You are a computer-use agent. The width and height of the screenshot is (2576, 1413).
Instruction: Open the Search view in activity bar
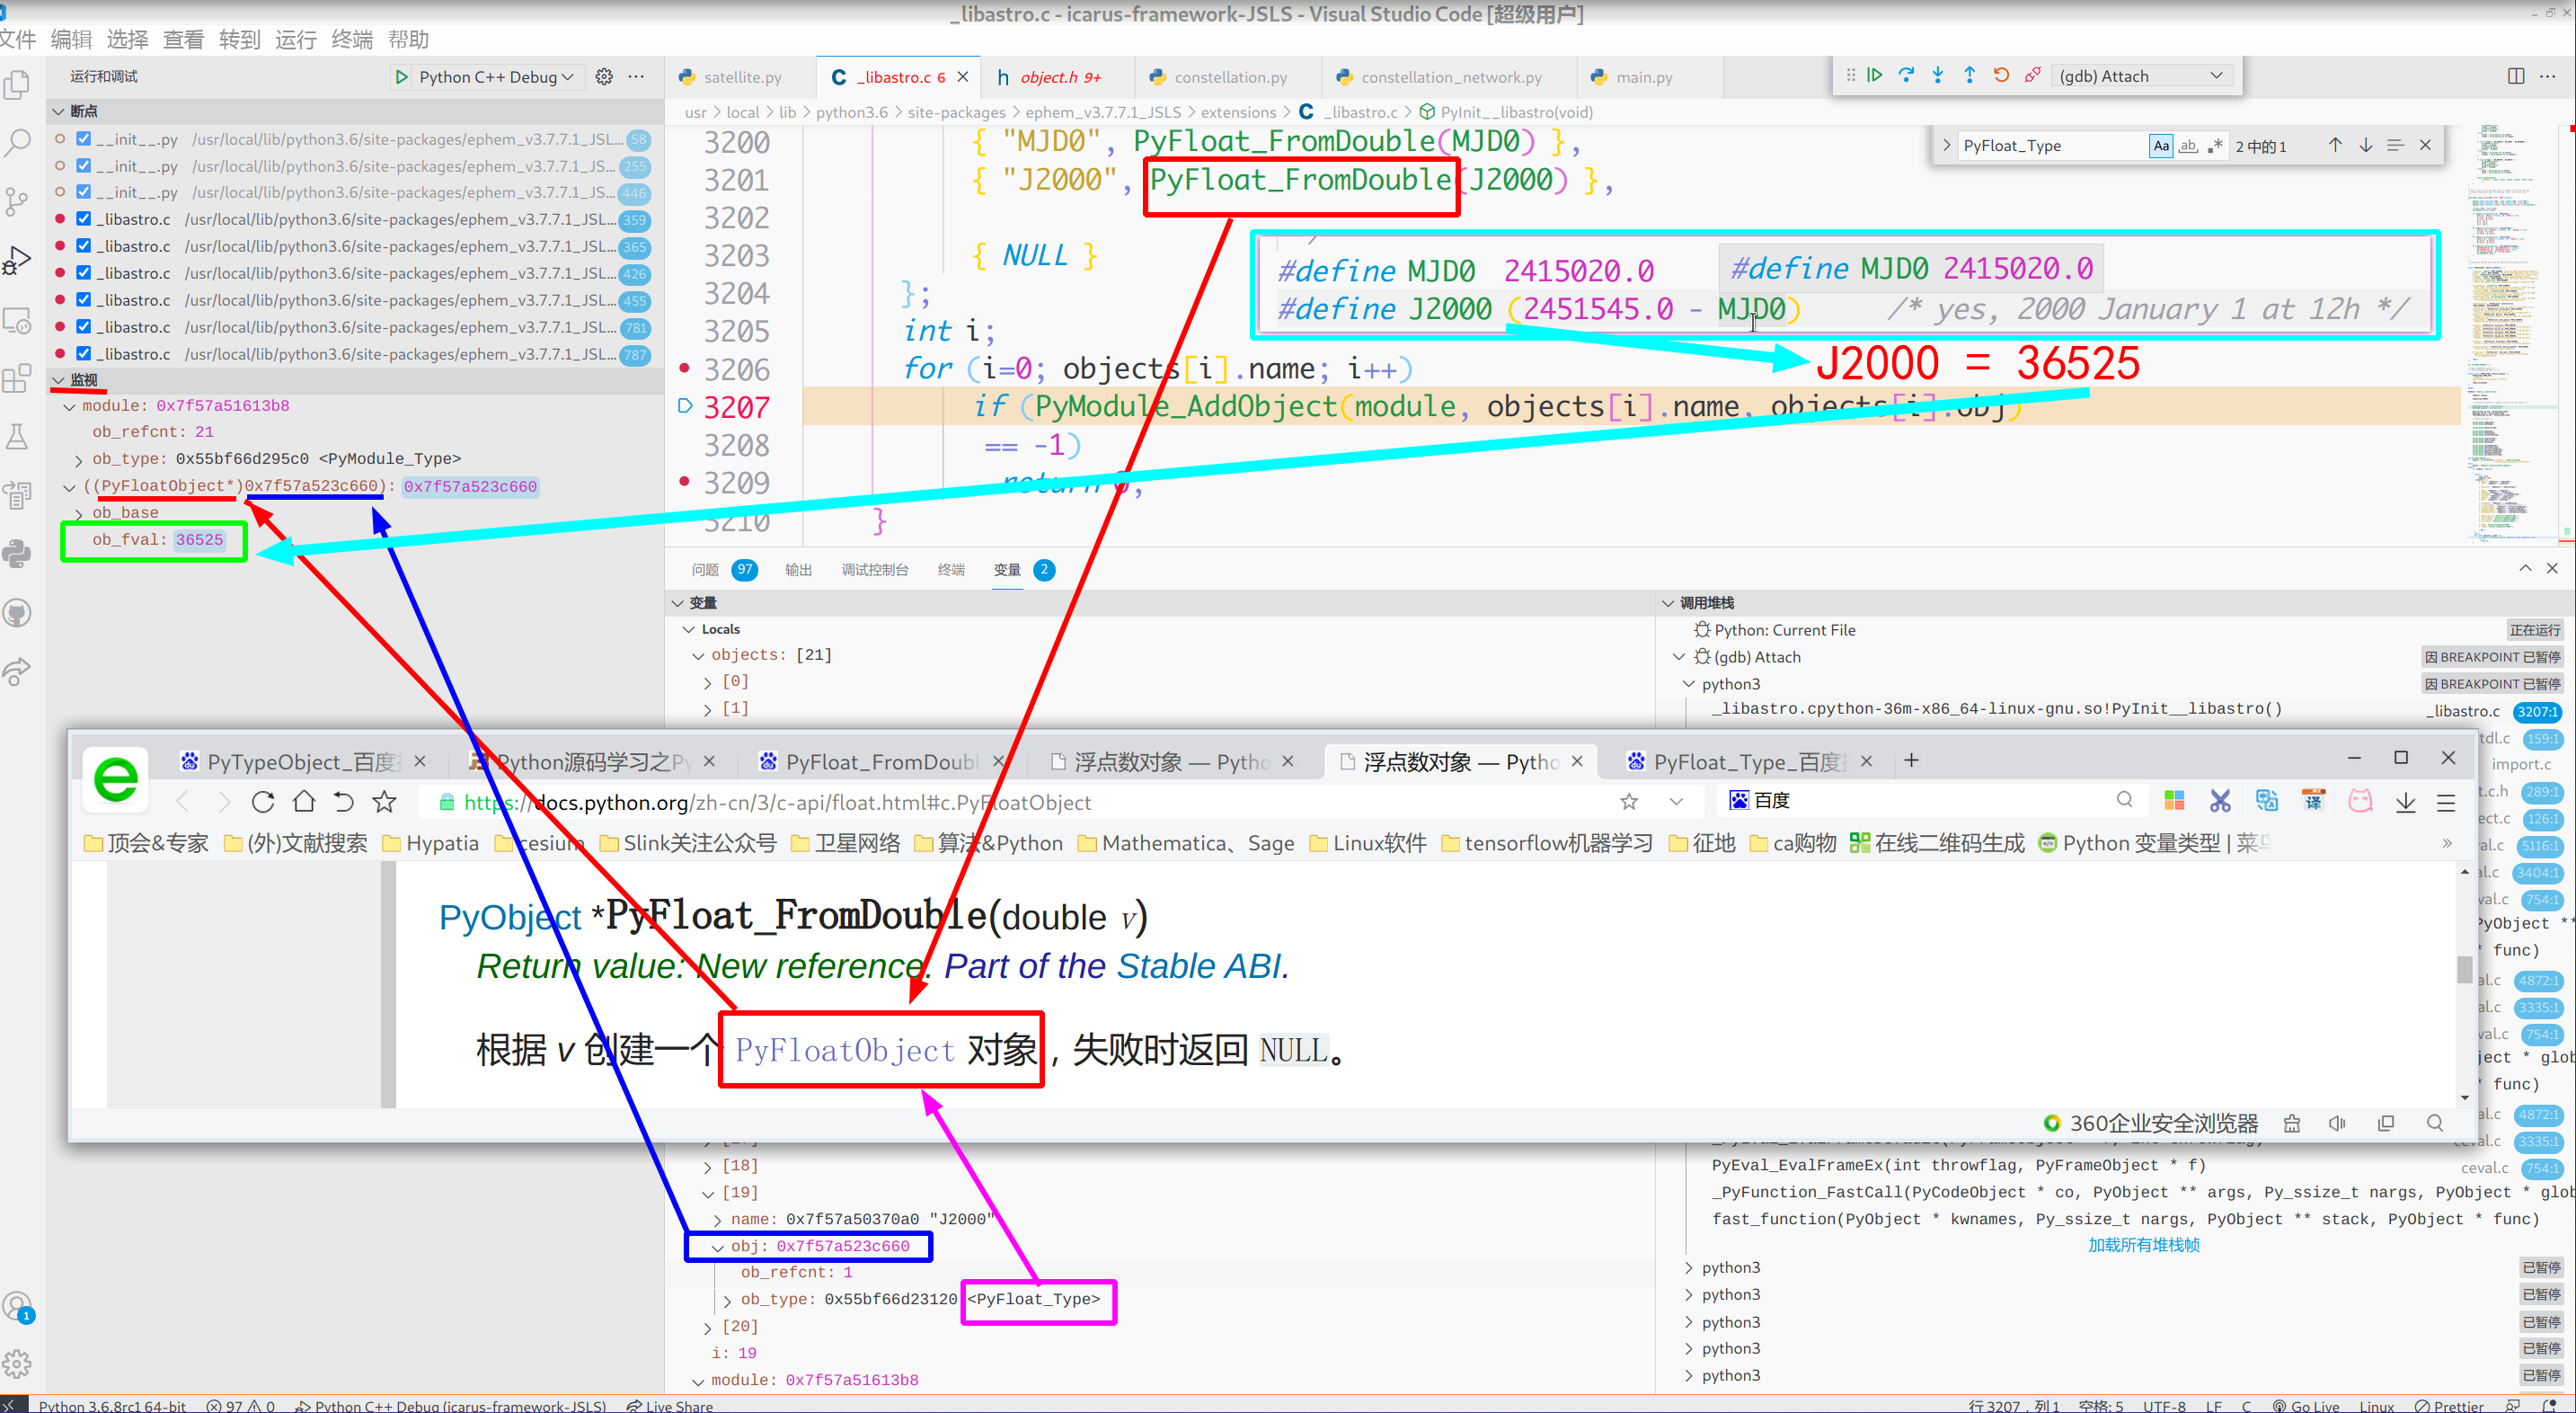[18, 143]
